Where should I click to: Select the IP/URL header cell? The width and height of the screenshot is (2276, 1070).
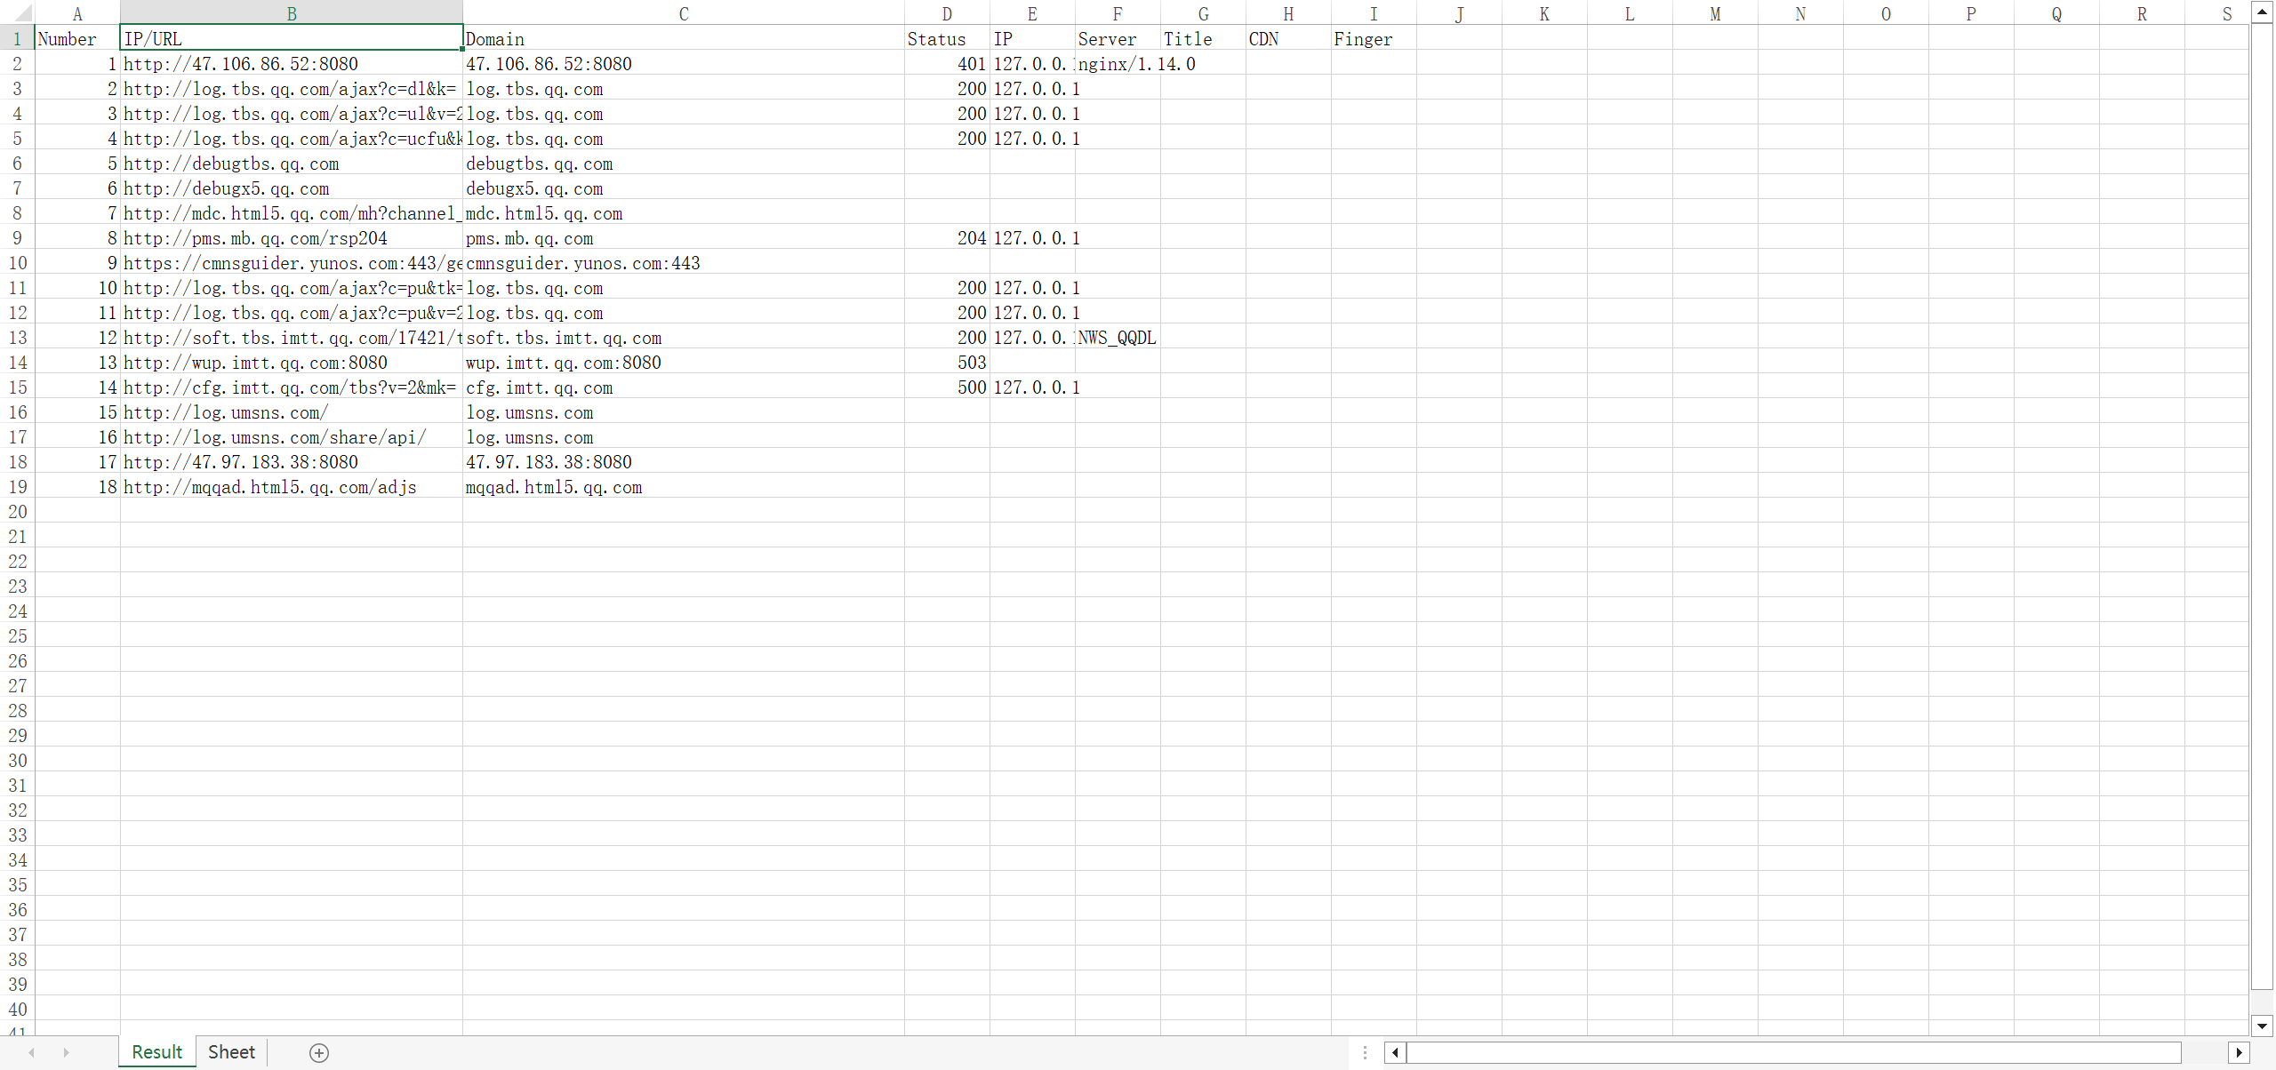[x=292, y=38]
